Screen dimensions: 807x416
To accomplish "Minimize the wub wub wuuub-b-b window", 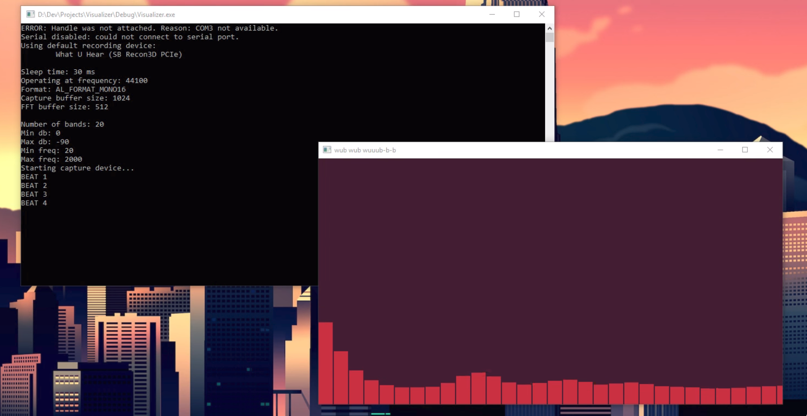I will point(720,150).
